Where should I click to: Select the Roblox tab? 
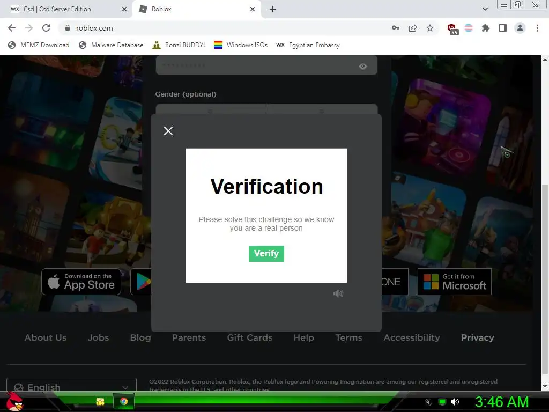point(197,9)
